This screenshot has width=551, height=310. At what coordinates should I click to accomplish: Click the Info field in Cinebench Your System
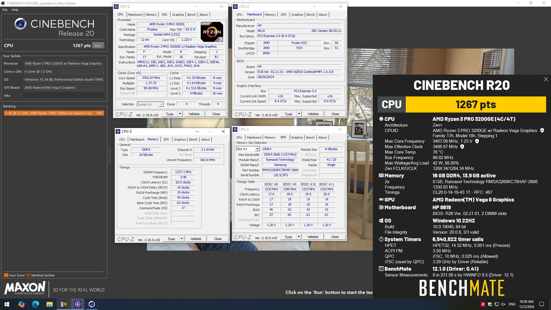(x=64, y=96)
